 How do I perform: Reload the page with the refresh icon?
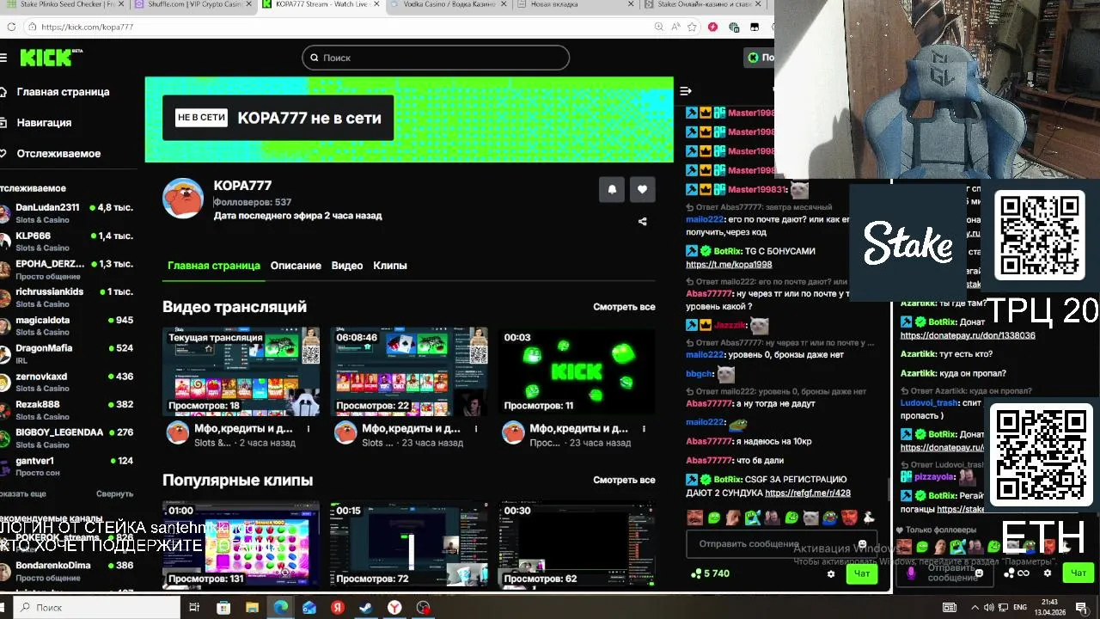click(x=11, y=27)
